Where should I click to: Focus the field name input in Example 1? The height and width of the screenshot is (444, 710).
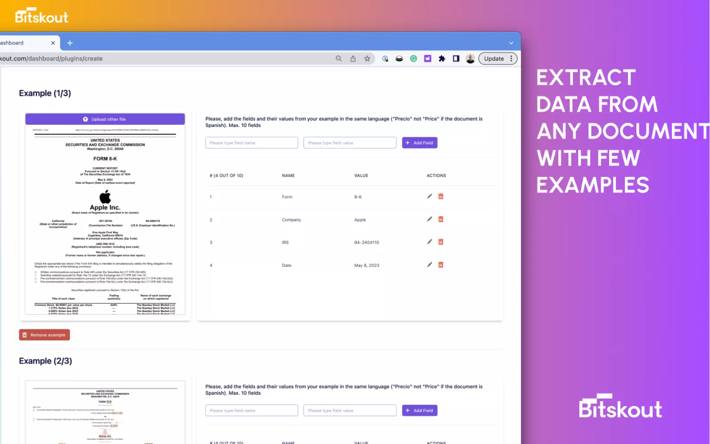[251, 143]
